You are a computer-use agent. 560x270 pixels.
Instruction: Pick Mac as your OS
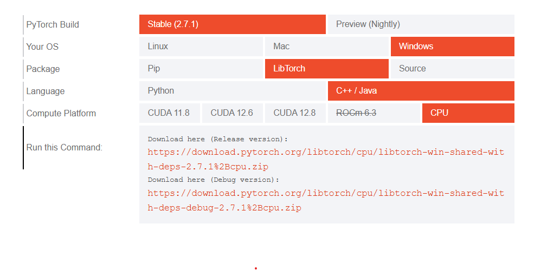click(326, 47)
